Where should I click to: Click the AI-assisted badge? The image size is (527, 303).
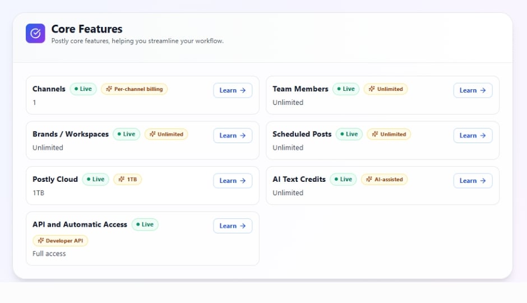click(x=384, y=179)
